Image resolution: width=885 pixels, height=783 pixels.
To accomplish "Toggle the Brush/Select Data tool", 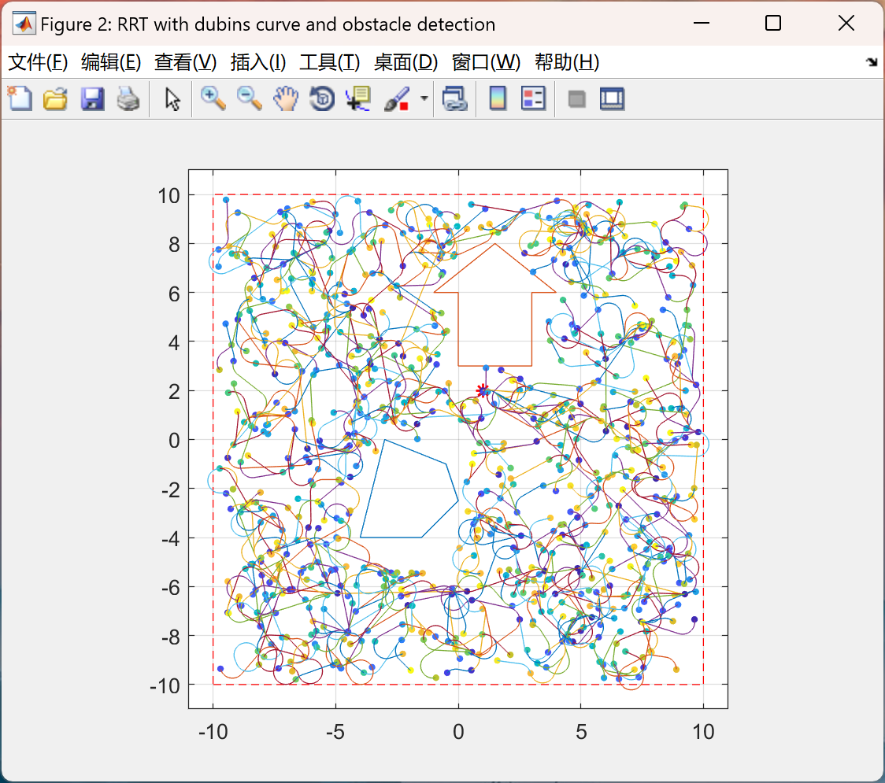I will tap(397, 99).
